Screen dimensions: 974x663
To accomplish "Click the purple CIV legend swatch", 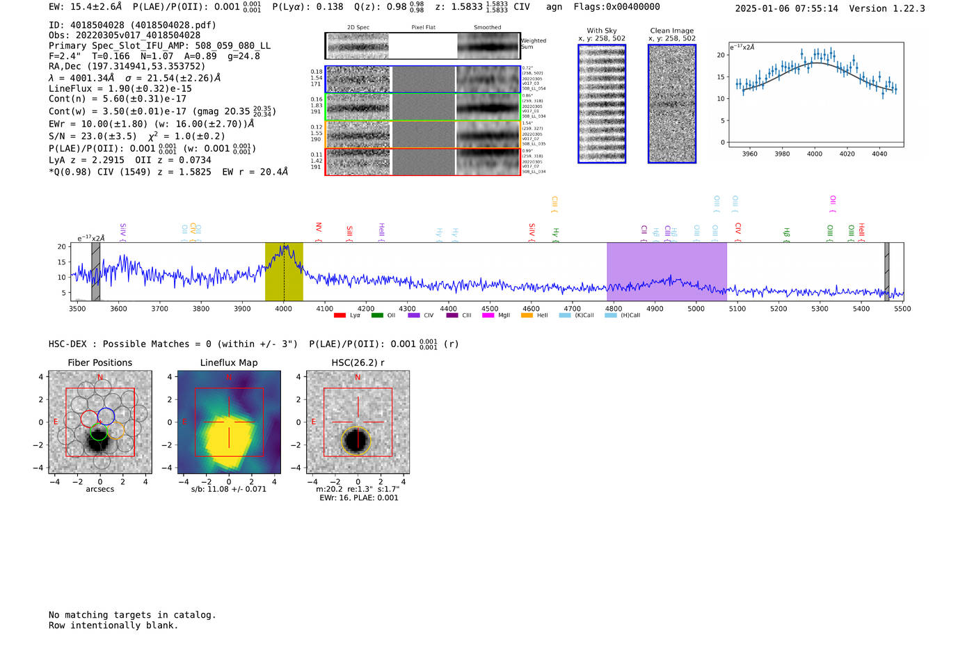I will click(414, 316).
